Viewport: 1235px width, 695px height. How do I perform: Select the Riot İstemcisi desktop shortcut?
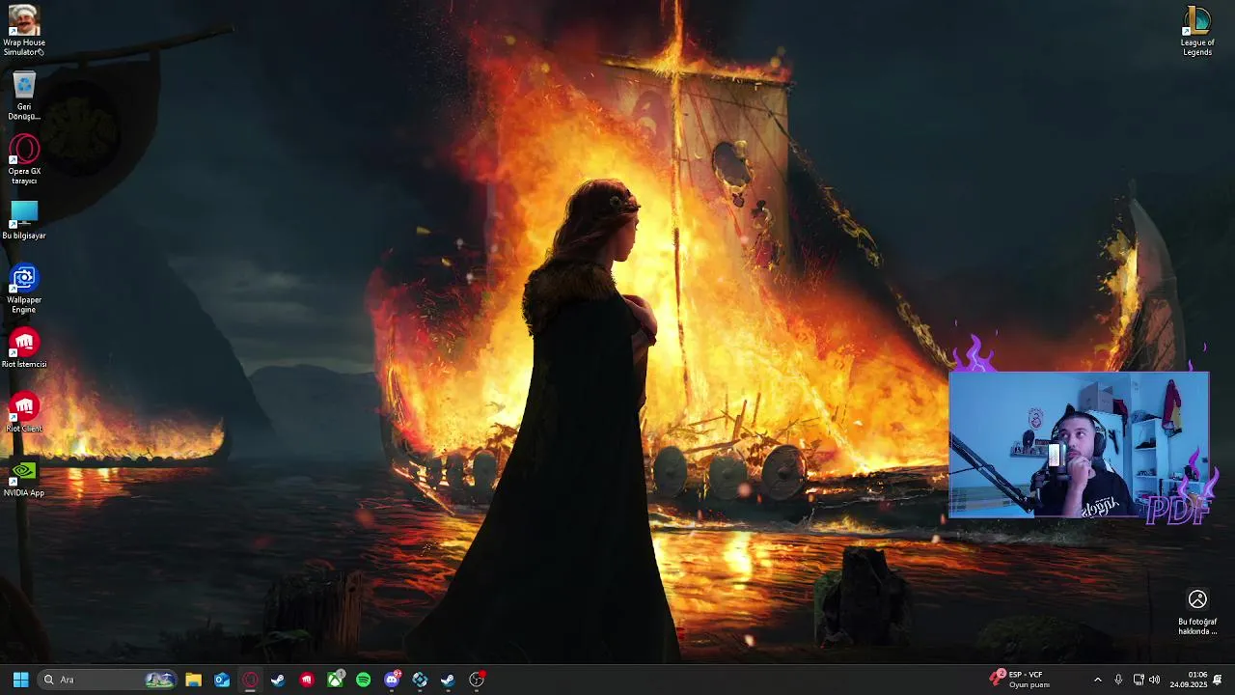(23, 348)
